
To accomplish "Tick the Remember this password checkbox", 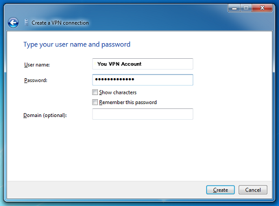I will click(x=95, y=102).
